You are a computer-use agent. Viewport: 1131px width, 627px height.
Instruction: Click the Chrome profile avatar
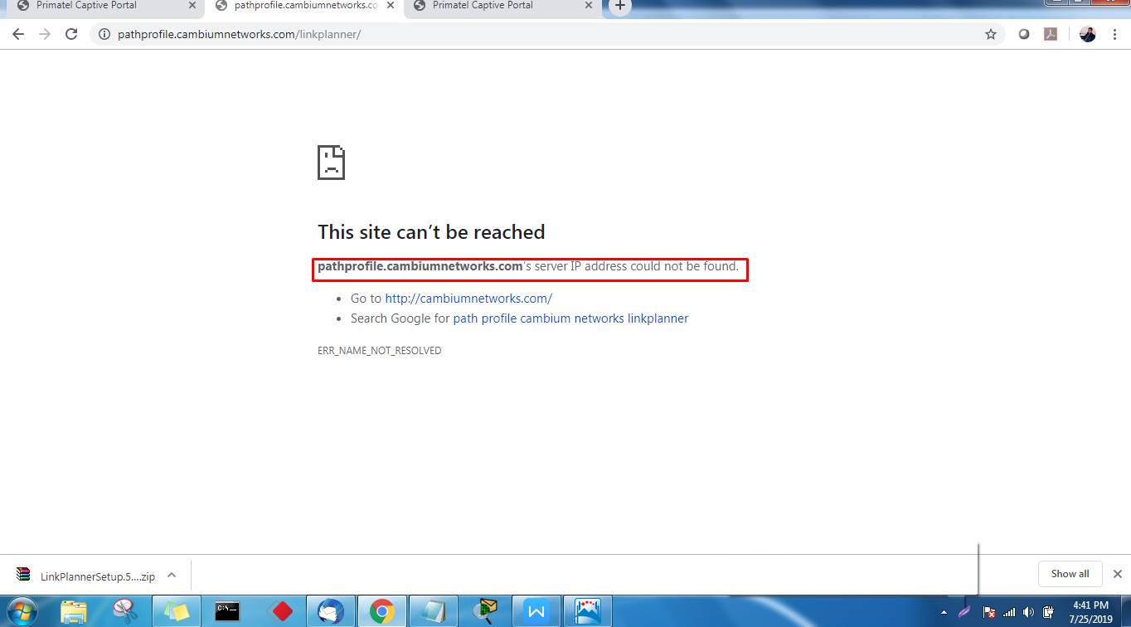click(1087, 34)
